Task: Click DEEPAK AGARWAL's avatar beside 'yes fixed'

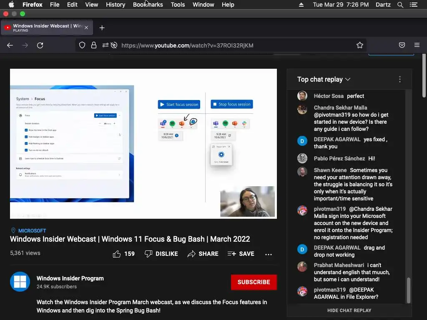Action: coord(302,141)
